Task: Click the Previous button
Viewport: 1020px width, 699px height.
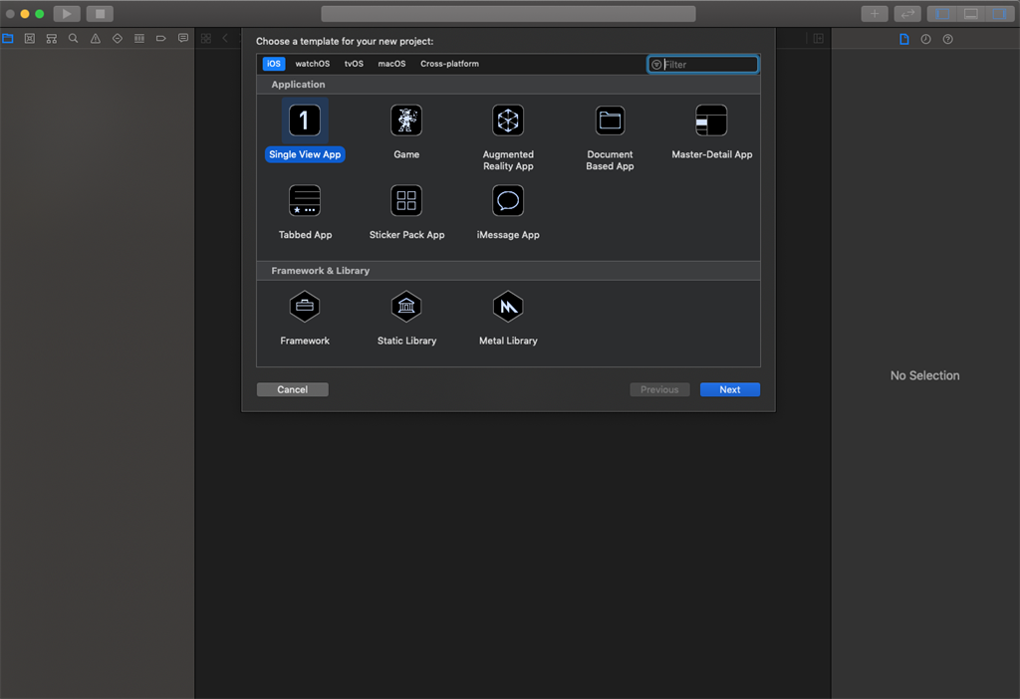Action: pos(659,389)
